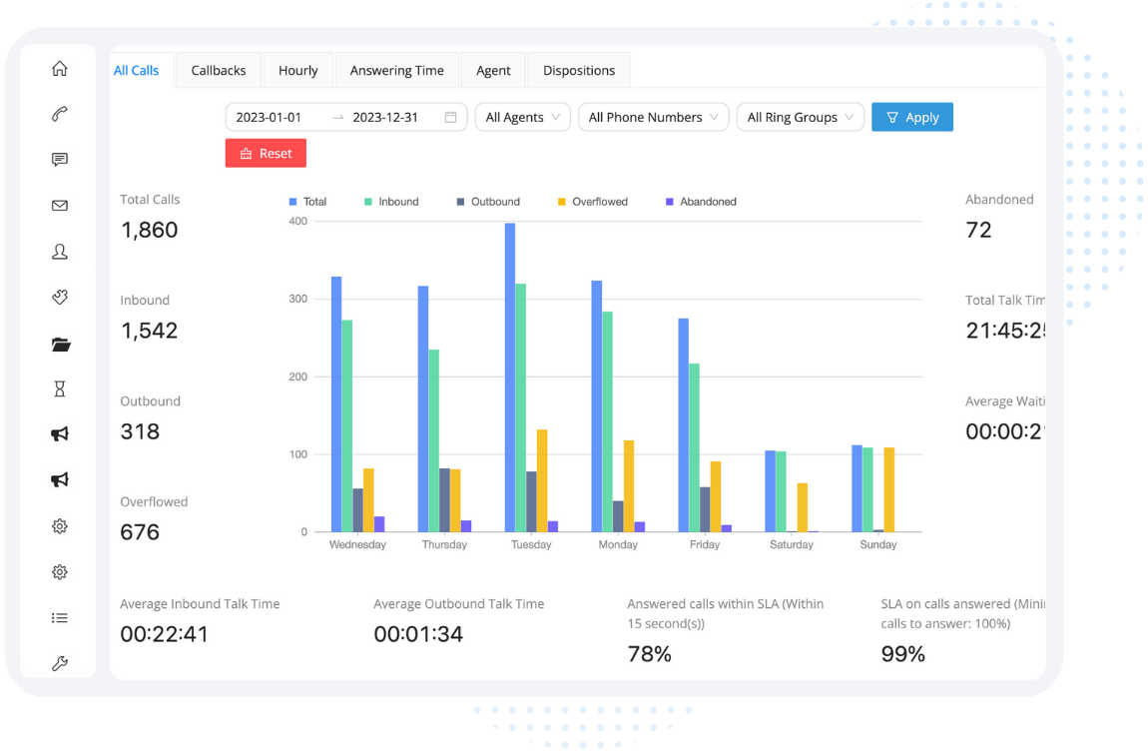Go to the Home icon in sidebar

(x=60, y=69)
